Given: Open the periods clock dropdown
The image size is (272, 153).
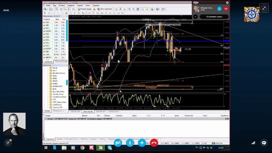Looking at the screenshot, I should point(158,9).
